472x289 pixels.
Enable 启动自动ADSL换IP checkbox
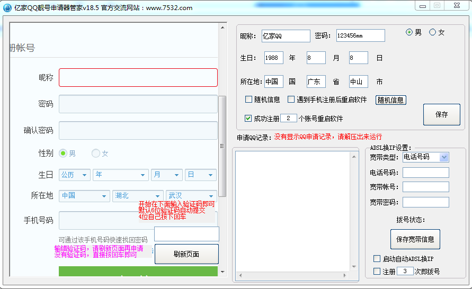(377, 259)
